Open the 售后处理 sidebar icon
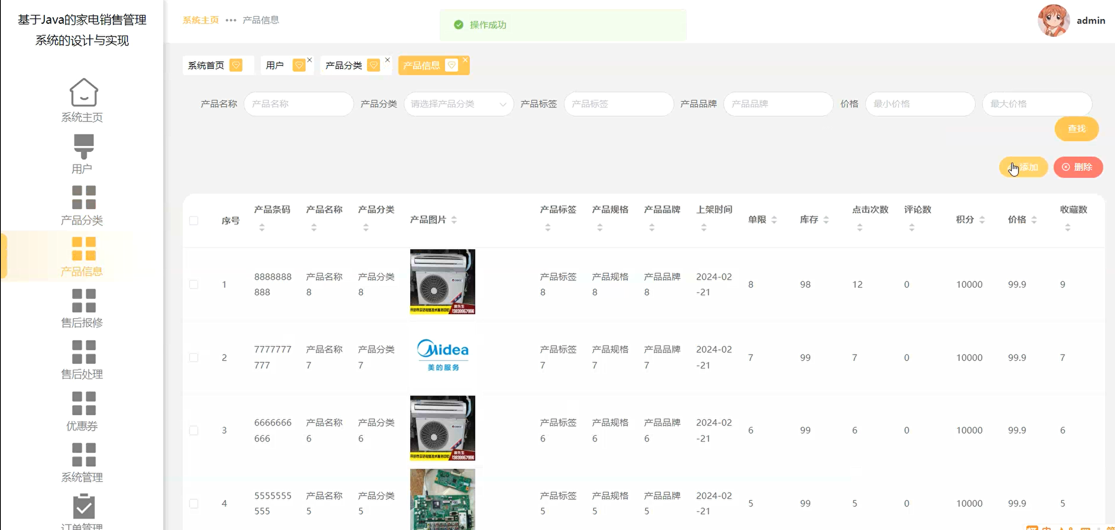This screenshot has width=1115, height=530. point(83,352)
